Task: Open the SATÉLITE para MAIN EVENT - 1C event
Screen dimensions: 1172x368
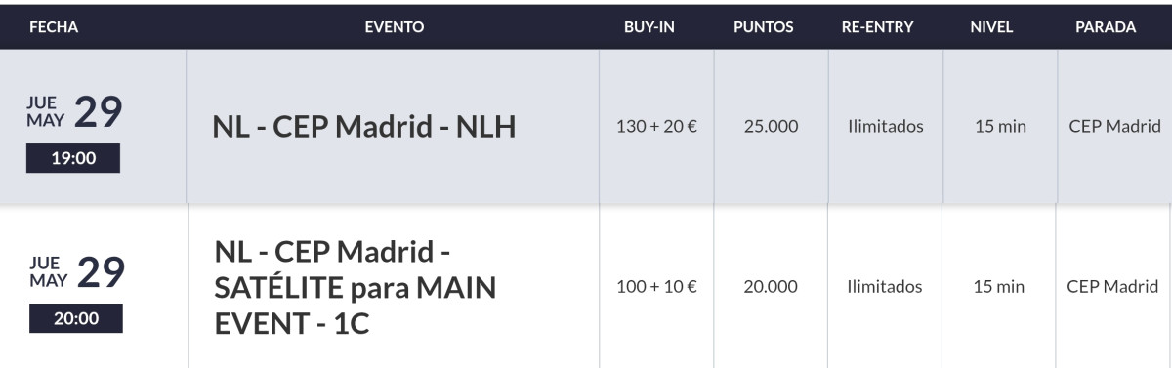Action: [356, 287]
